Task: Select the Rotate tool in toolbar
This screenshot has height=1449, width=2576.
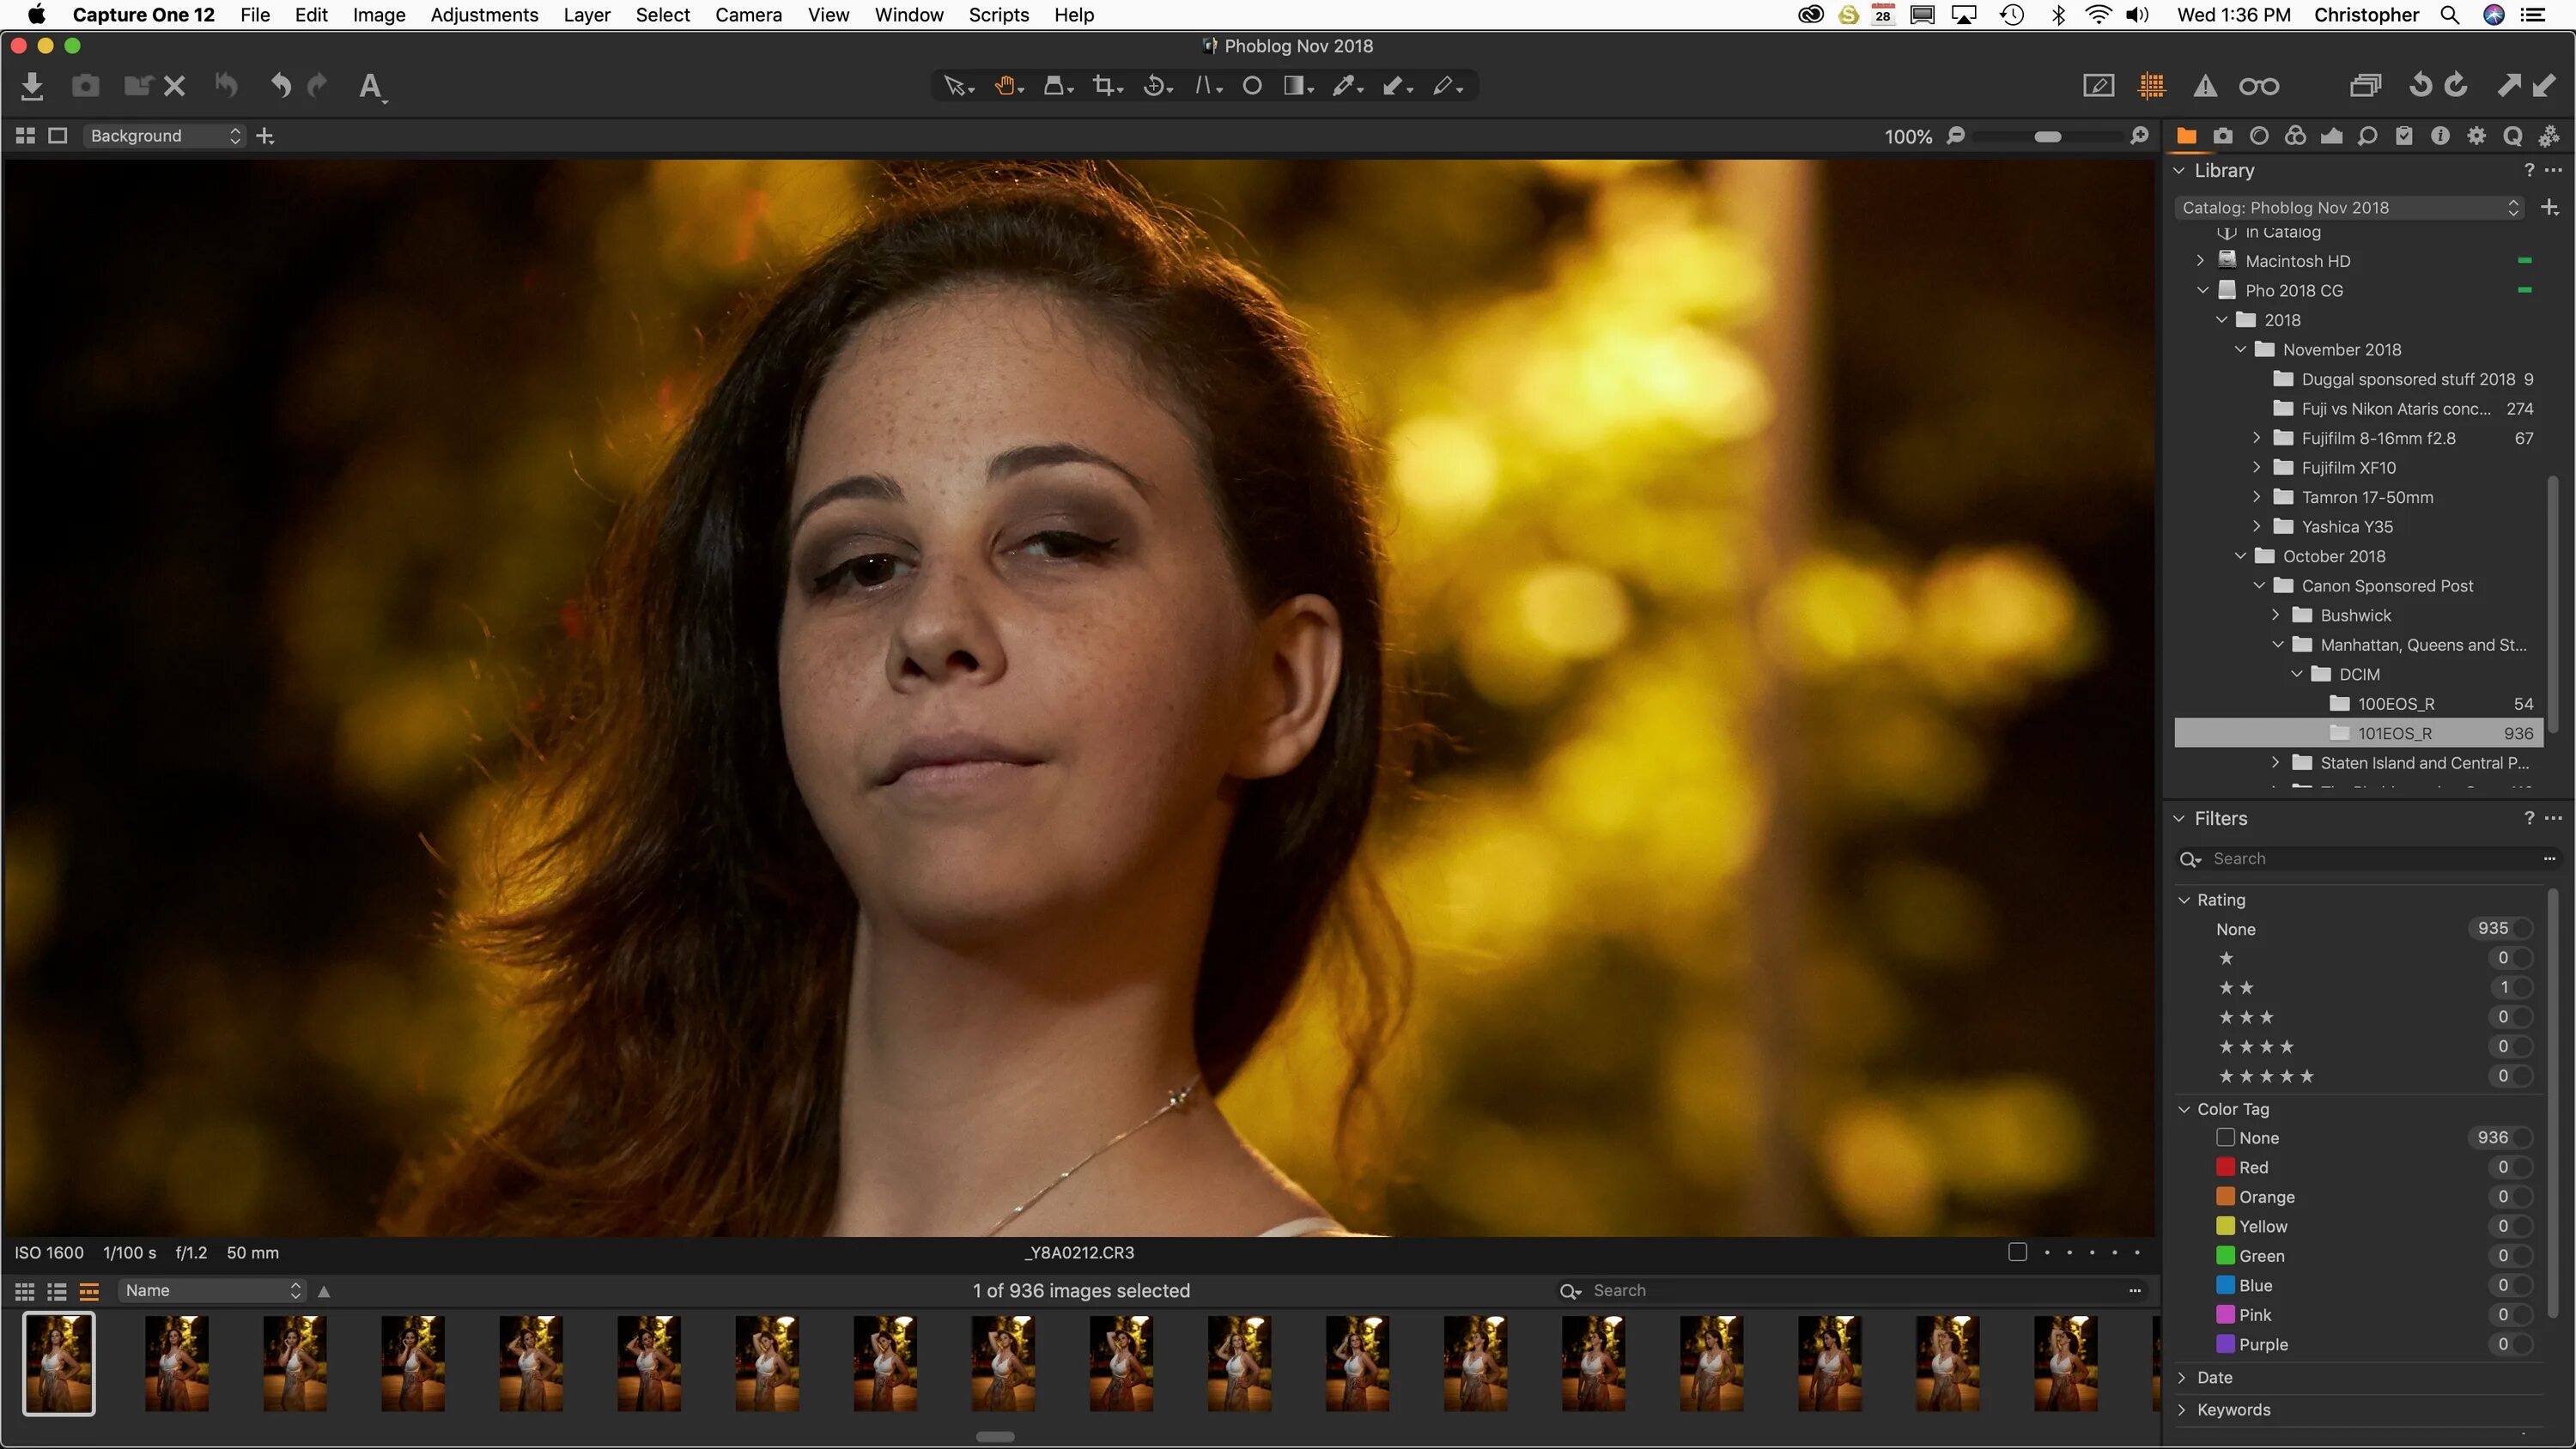Action: point(1155,86)
